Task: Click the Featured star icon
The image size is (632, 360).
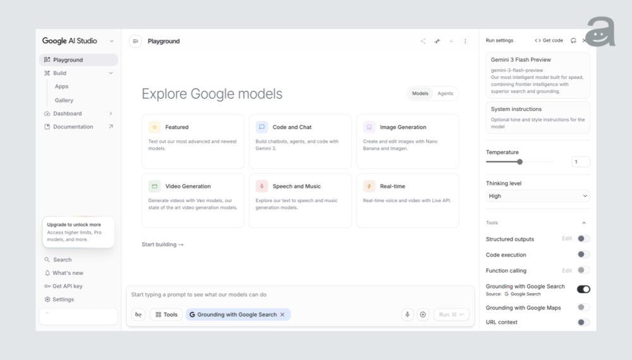Action: (x=154, y=127)
